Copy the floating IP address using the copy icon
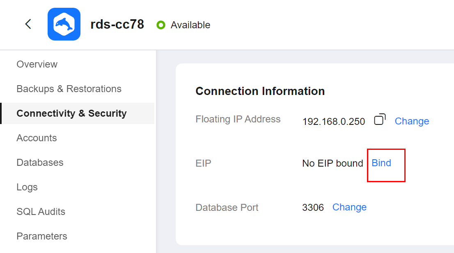454x253 pixels. pyautogui.click(x=380, y=119)
